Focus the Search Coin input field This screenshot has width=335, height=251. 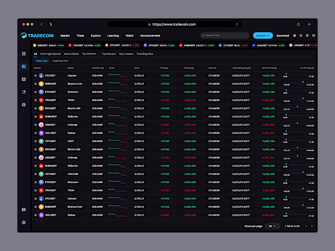(x=225, y=35)
